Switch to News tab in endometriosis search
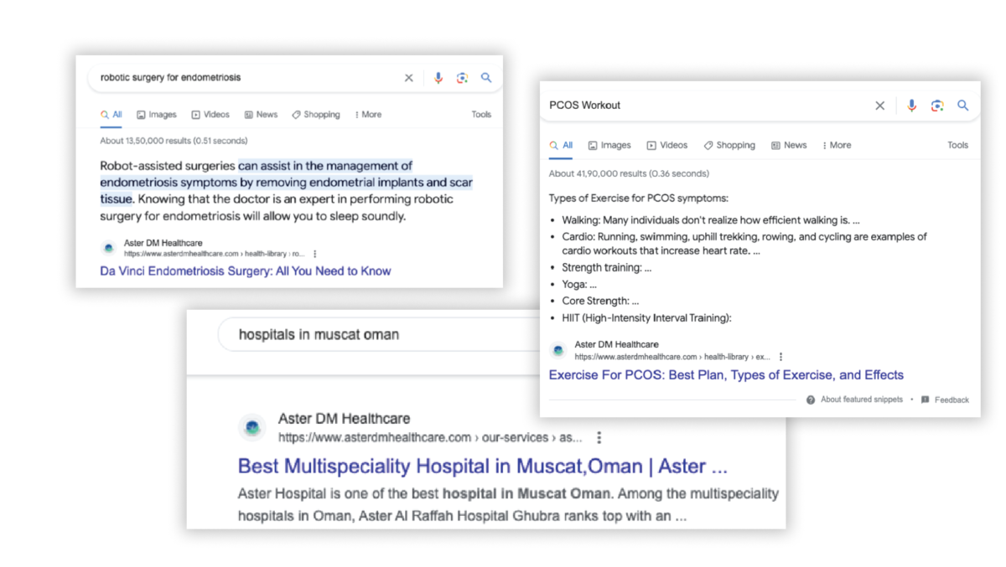 [261, 115]
